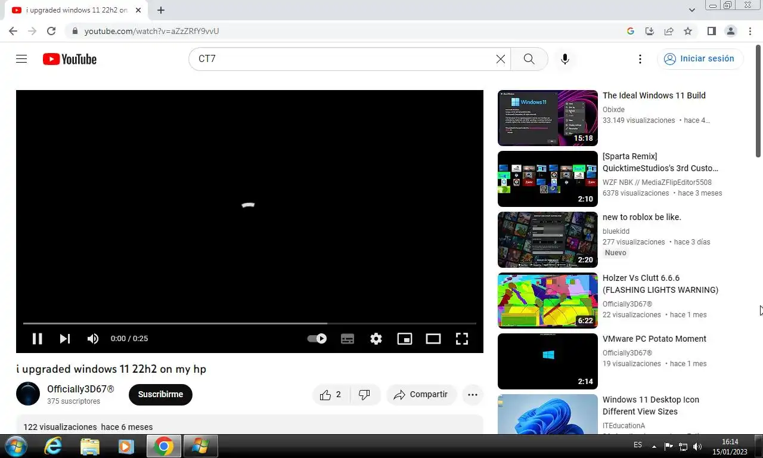This screenshot has height=458, width=763.
Task: Open Windows Media Player from taskbar
Action: click(x=126, y=446)
